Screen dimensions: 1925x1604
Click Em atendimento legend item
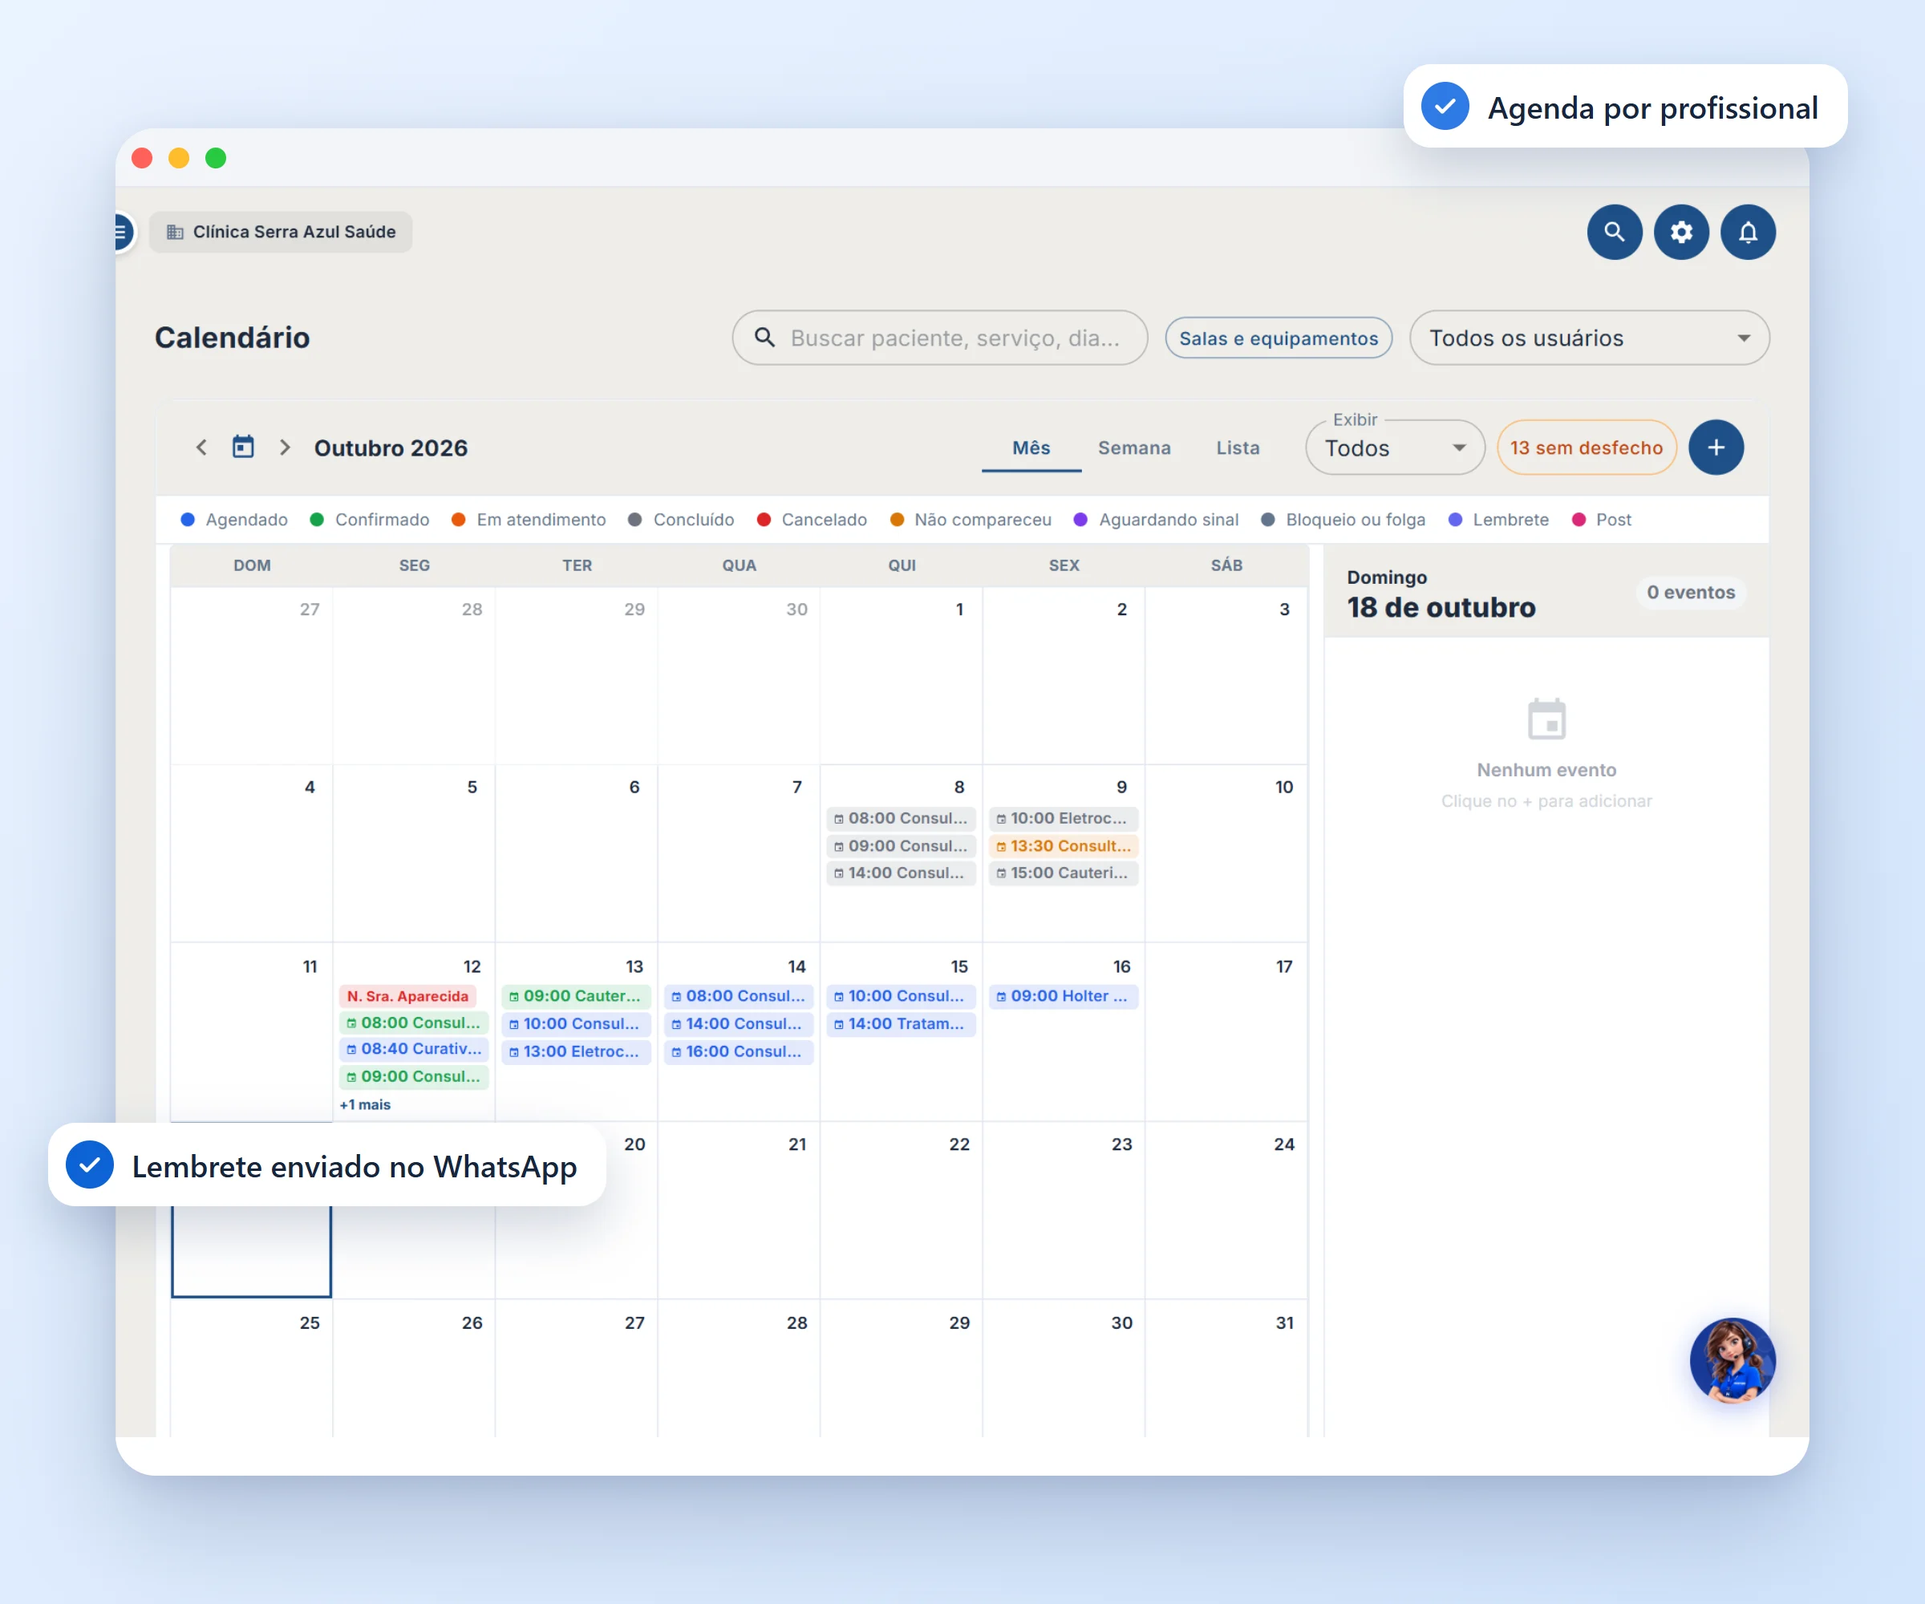pyautogui.click(x=529, y=520)
